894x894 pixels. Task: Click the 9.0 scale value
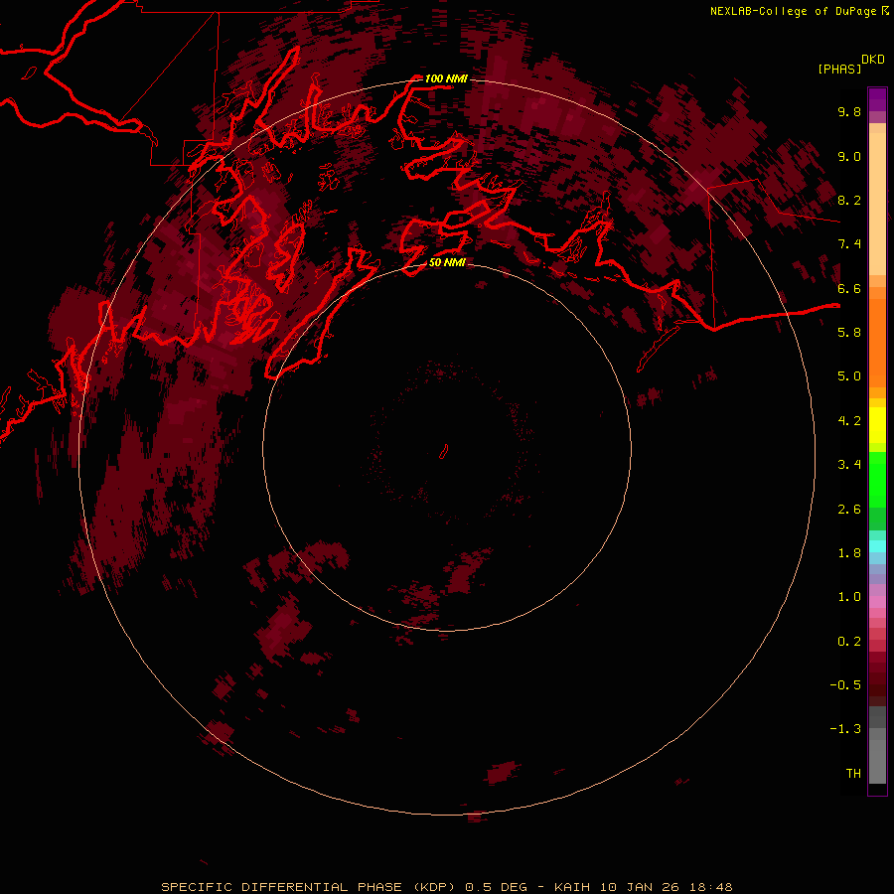pos(849,156)
